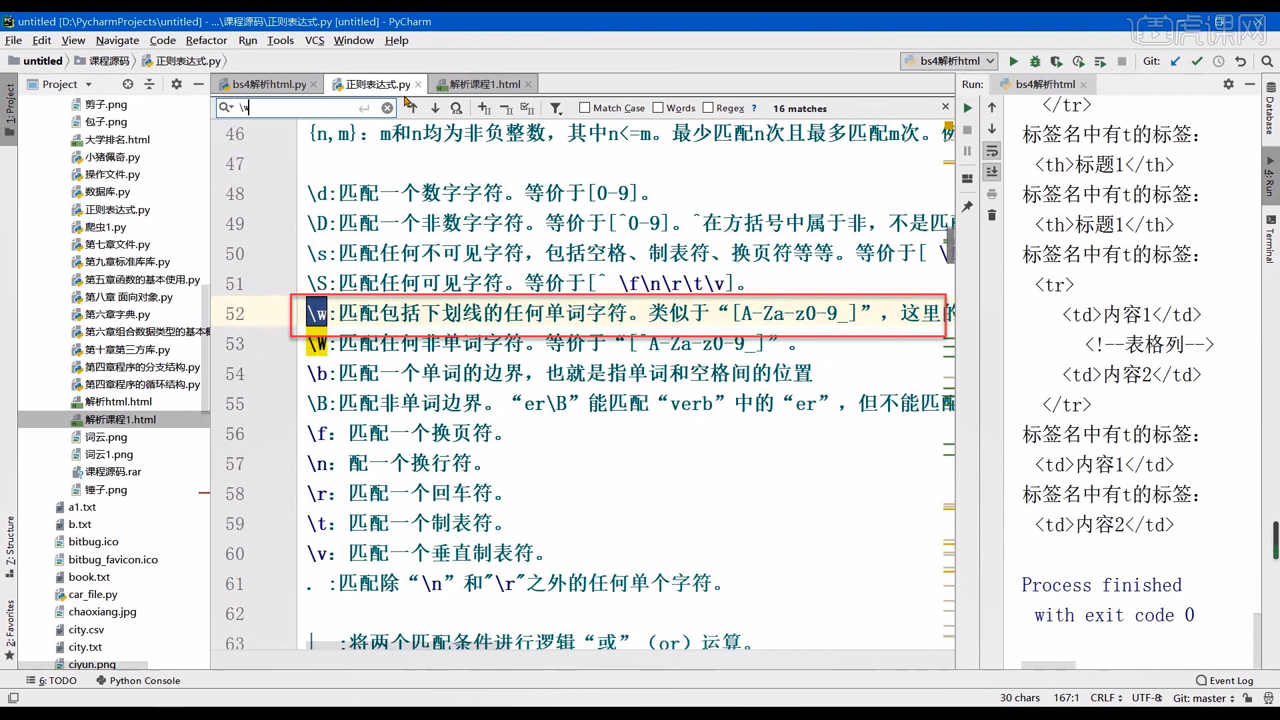Switch to the 解析课程1.html editor tab
Viewport: 1280px width, 720px height.
[x=485, y=84]
